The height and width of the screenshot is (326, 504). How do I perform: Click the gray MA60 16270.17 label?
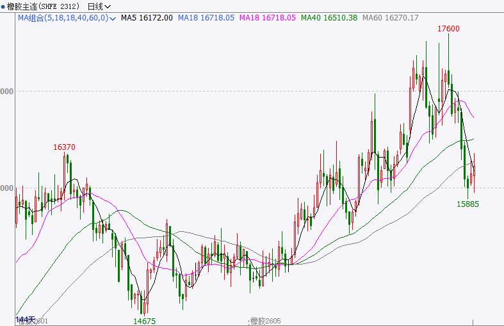pyautogui.click(x=391, y=18)
